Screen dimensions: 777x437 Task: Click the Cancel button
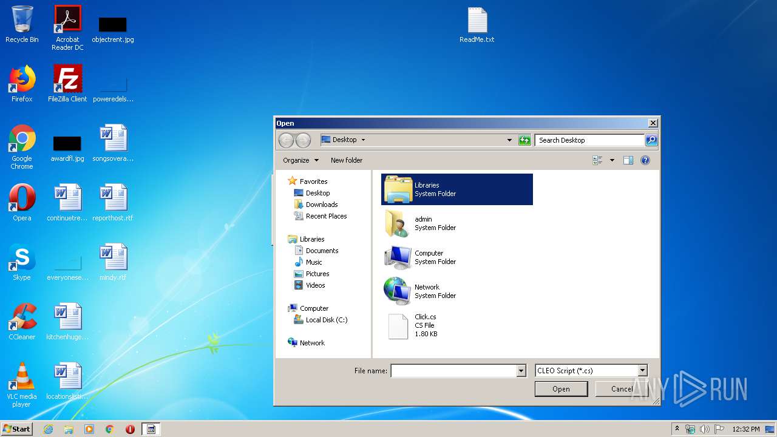coord(622,389)
